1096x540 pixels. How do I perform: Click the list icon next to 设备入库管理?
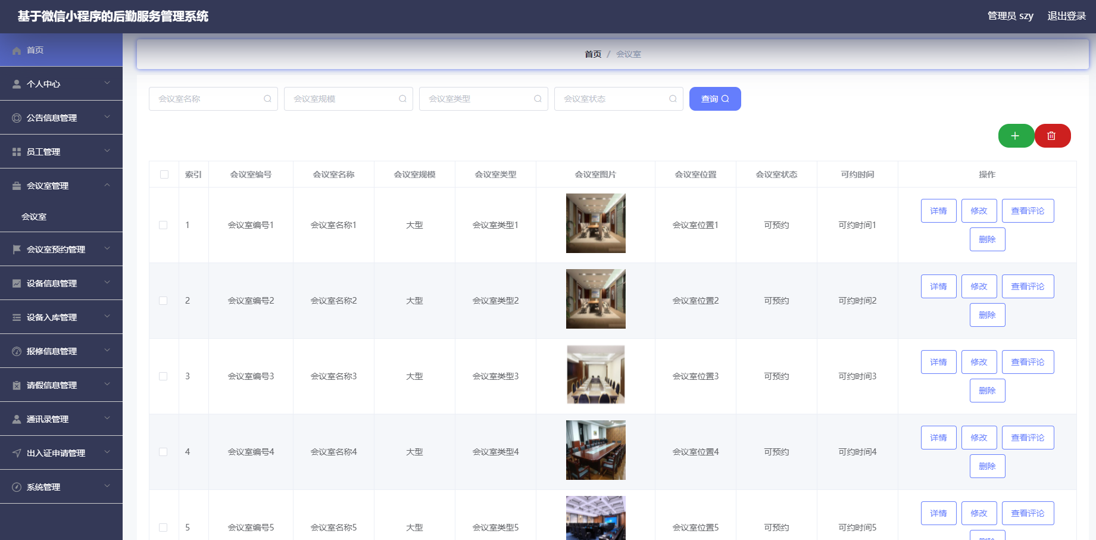click(17, 317)
